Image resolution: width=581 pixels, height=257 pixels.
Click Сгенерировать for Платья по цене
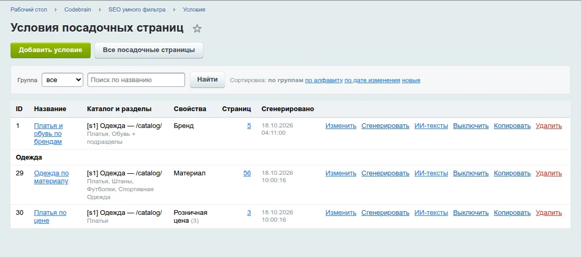[385, 213]
